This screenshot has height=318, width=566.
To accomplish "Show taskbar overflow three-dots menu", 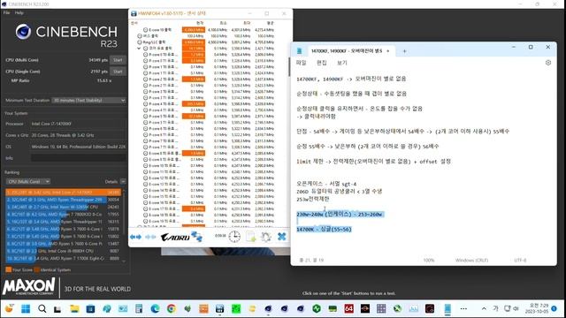I will pyautogui.click(x=463, y=309).
